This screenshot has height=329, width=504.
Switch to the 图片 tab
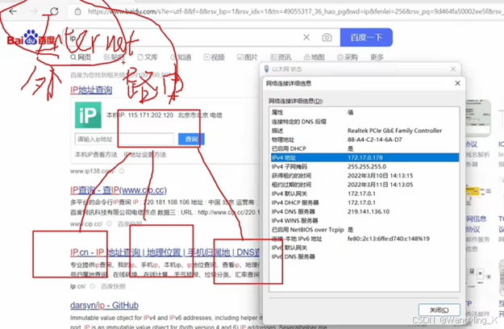(248, 57)
